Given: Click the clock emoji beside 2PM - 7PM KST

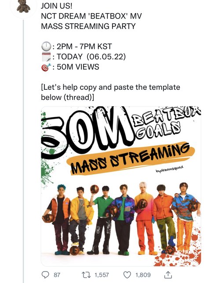Looking at the screenshot, I should coord(46,46).
